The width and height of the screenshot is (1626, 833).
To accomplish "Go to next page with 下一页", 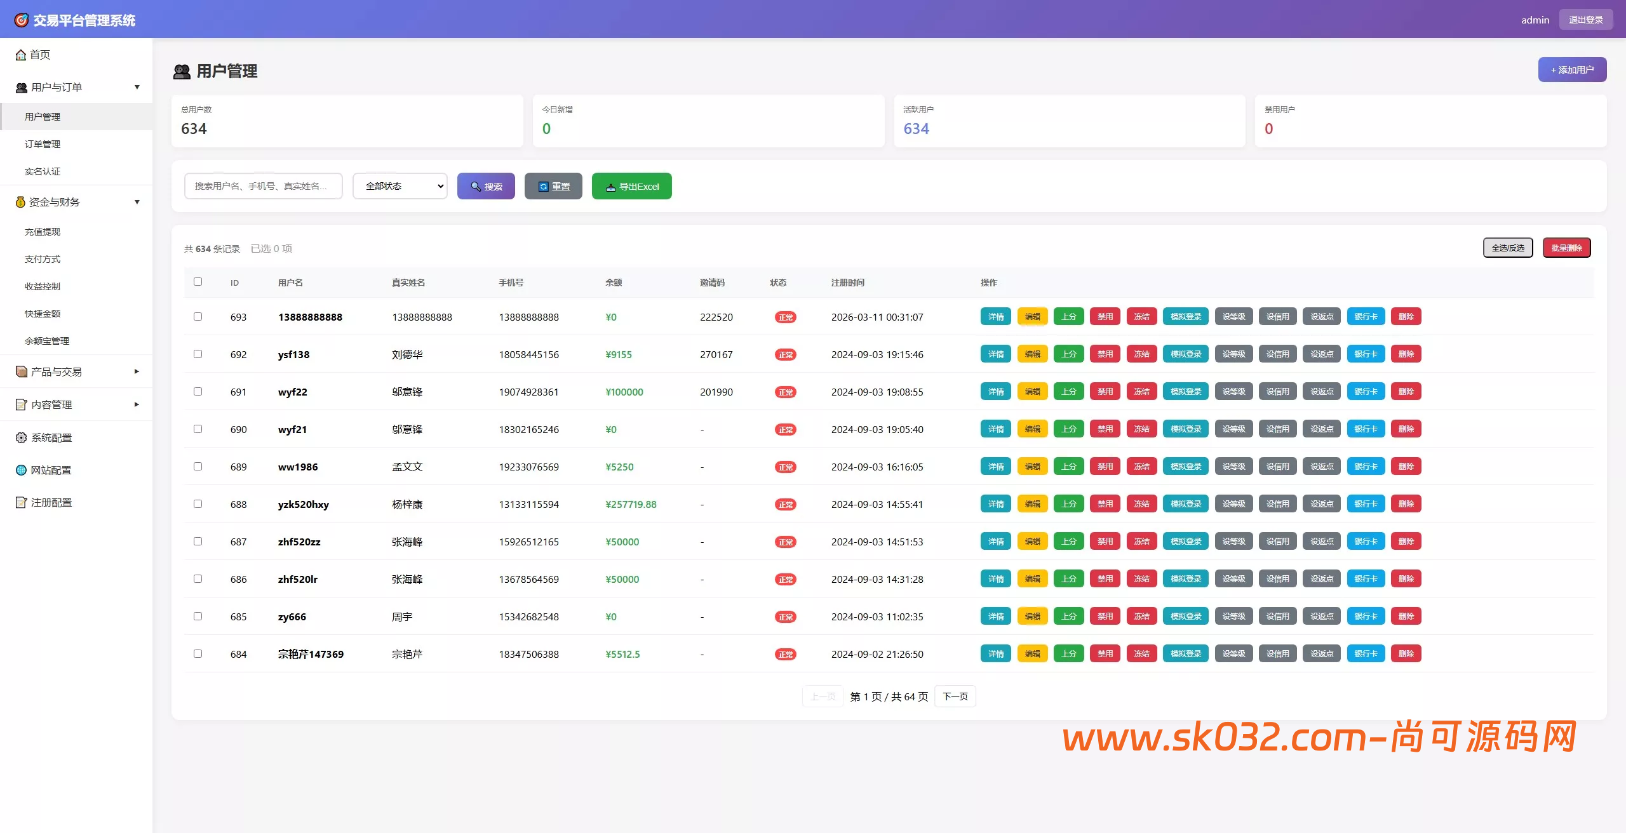I will (955, 696).
